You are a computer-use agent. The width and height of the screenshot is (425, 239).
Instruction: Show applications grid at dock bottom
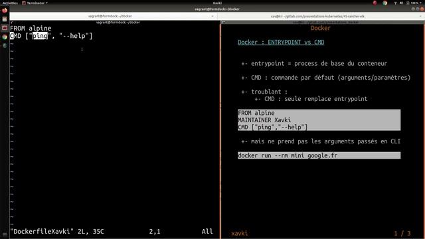[5, 234]
